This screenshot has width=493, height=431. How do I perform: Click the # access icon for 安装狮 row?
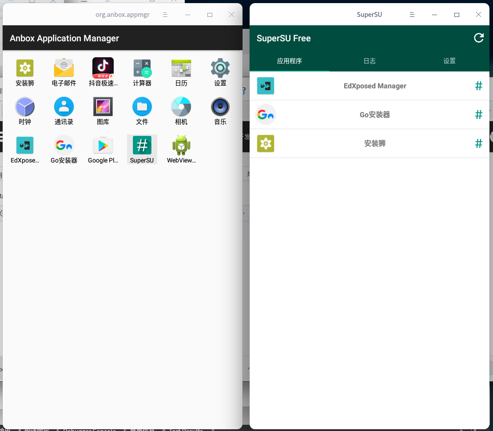click(x=478, y=143)
